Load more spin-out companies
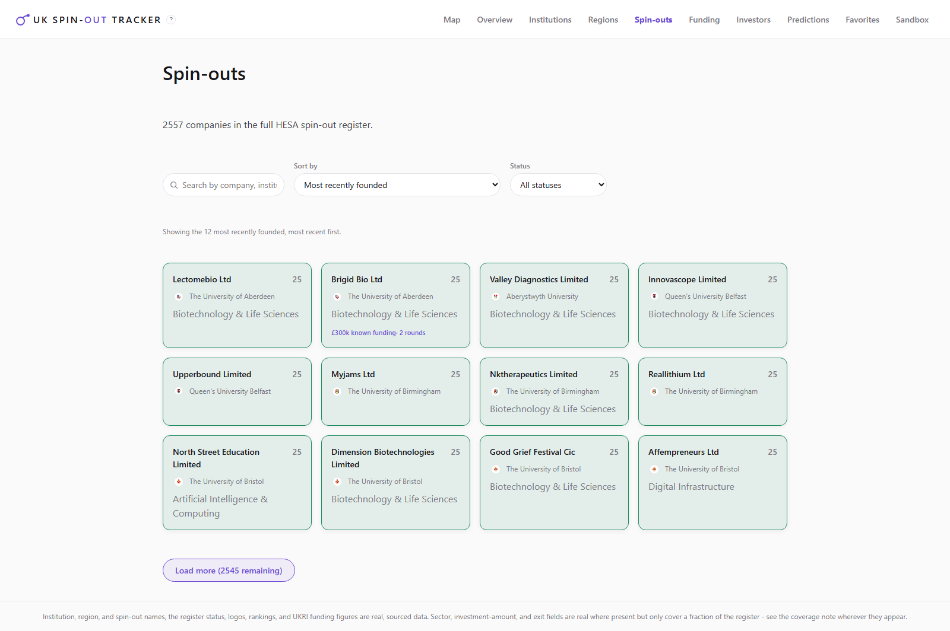The width and height of the screenshot is (950, 631). [x=229, y=571]
